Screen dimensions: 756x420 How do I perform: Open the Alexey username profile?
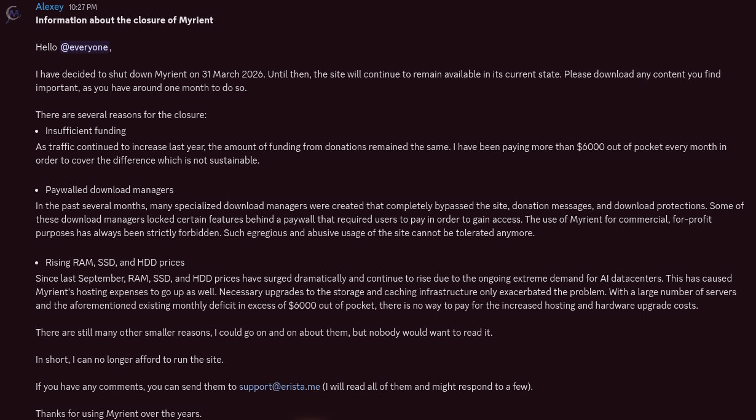point(49,7)
